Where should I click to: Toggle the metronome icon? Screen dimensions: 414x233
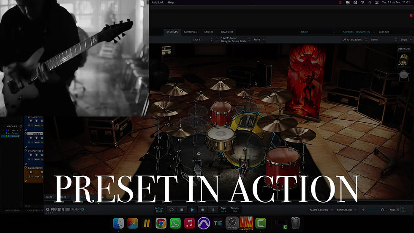click(x=213, y=210)
